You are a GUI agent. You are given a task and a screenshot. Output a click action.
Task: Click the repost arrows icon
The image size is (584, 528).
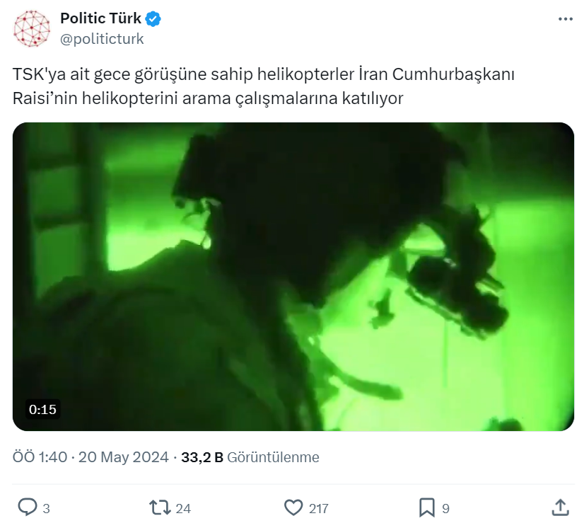(160, 507)
